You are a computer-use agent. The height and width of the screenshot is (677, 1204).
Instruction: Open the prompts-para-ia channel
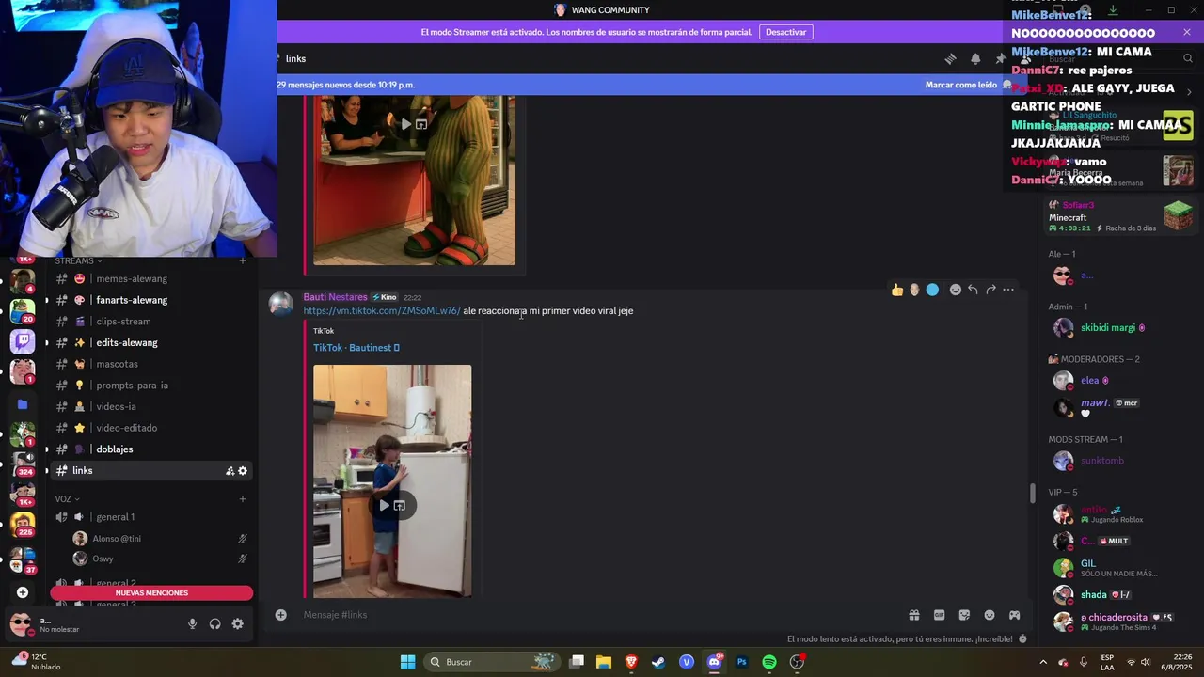click(151, 386)
